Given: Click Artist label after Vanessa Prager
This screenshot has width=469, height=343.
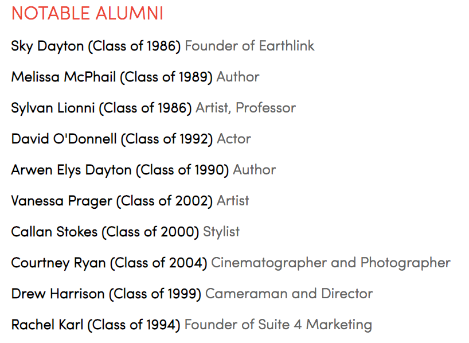Looking at the screenshot, I should (x=233, y=201).
